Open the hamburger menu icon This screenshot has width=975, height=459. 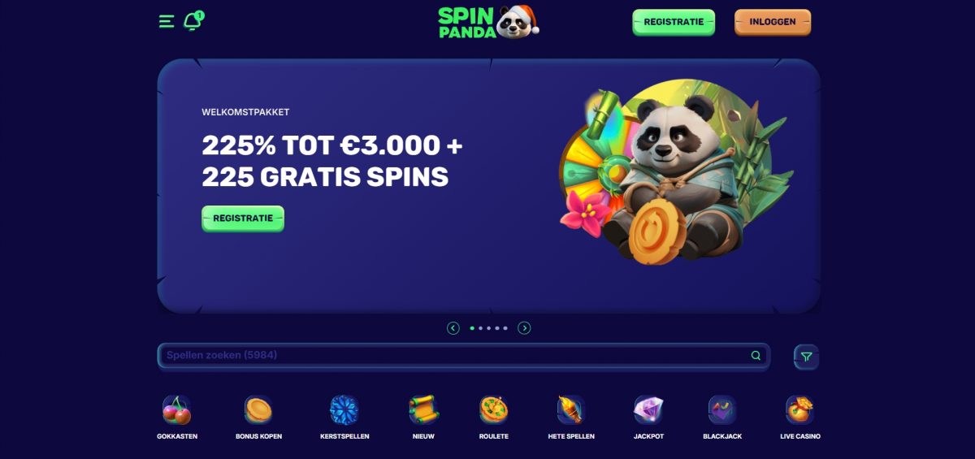pos(167,21)
